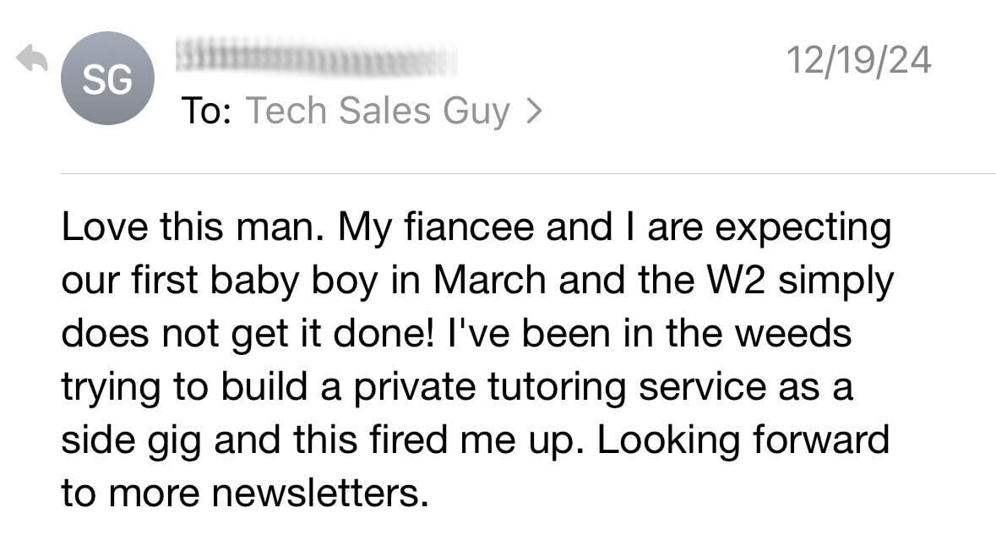Click the "side gig" text

coord(129,439)
